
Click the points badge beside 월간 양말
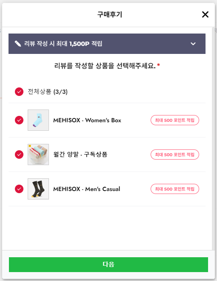click(x=175, y=155)
